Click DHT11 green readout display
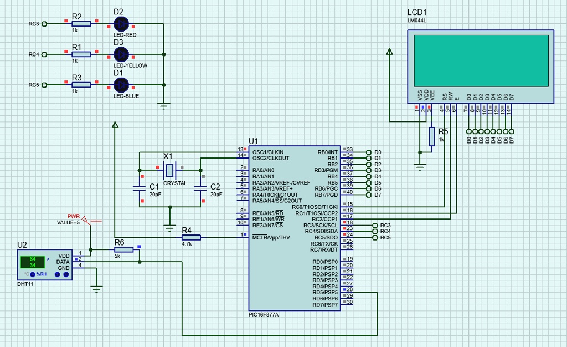567x347 pixels. [x=33, y=262]
